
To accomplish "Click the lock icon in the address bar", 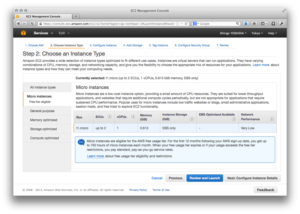I will pyautogui.click(x=40, y=24).
